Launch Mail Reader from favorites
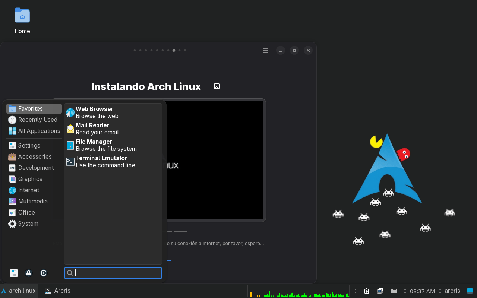This screenshot has width=477, height=298. [x=113, y=129]
